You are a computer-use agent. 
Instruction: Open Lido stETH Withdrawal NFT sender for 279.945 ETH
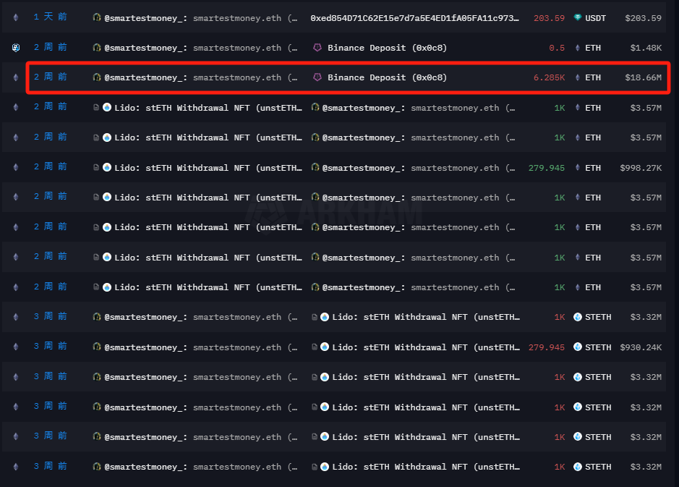[208, 167]
